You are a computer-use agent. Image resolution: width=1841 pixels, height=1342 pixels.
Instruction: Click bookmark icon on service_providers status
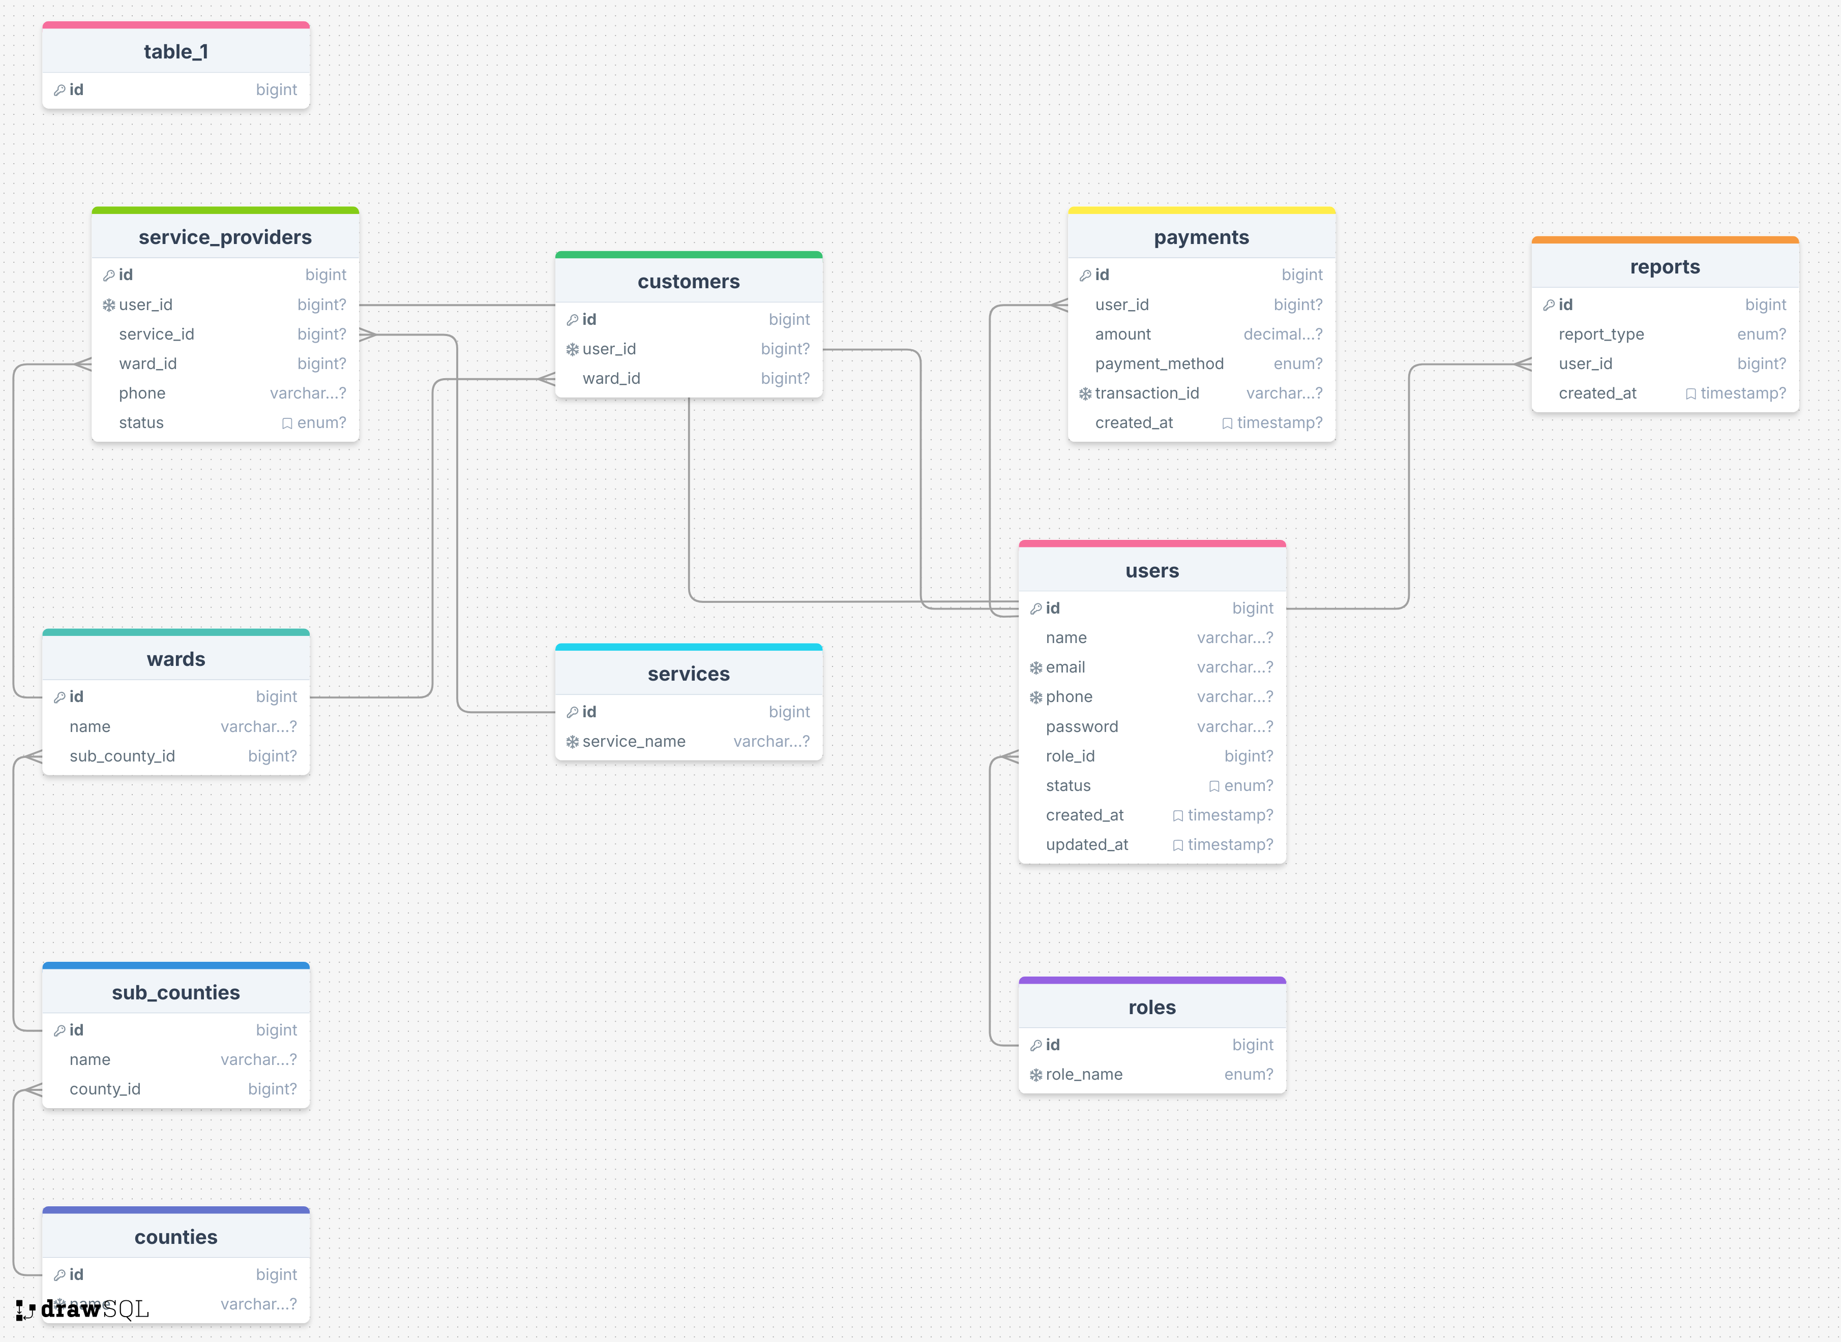(x=287, y=423)
